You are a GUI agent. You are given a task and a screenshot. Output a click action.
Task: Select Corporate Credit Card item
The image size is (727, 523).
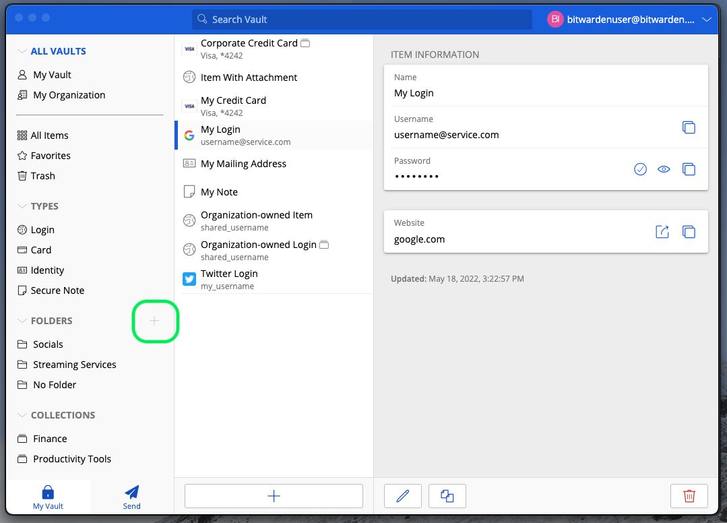click(x=274, y=49)
